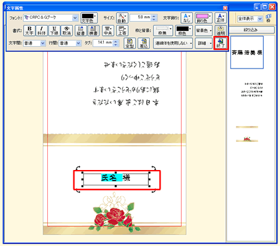The image size is (280, 246).
Task: Minimize the main application window
Action: click(257, 7)
